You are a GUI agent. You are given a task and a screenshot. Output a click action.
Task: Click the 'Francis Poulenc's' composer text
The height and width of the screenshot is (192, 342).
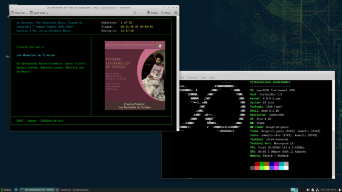click(x=30, y=47)
